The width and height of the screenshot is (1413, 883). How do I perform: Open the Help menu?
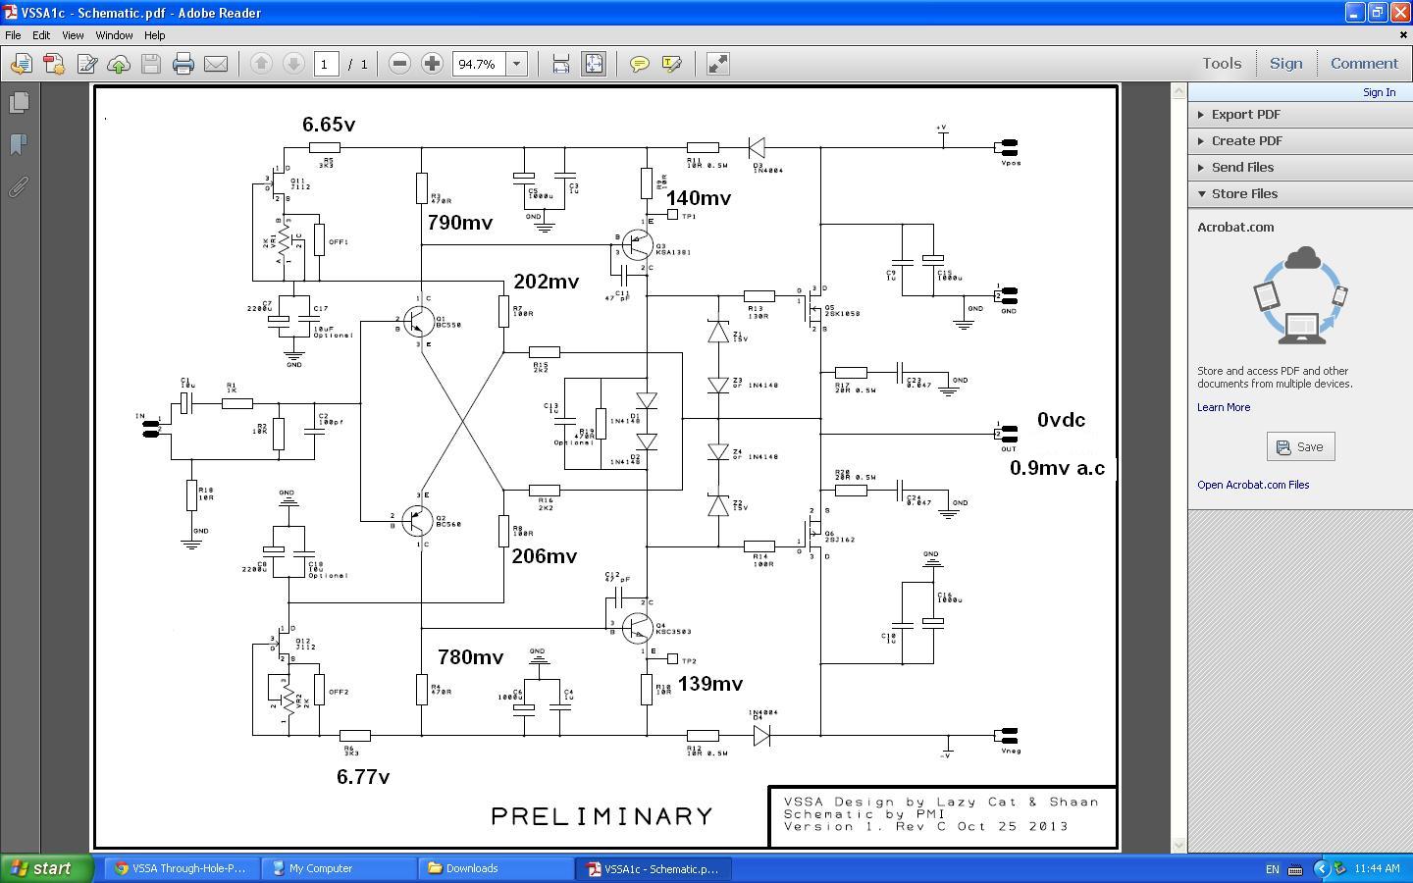[155, 34]
